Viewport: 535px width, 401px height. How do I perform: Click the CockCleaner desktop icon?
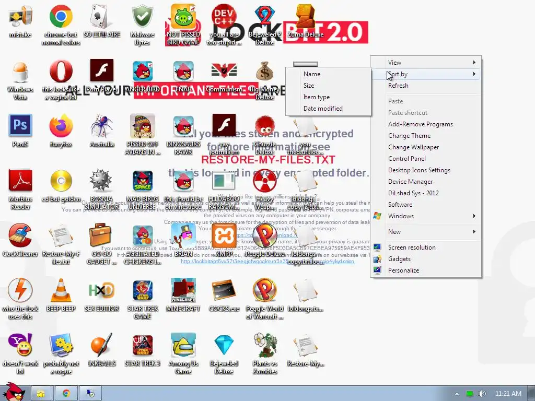[20, 240]
